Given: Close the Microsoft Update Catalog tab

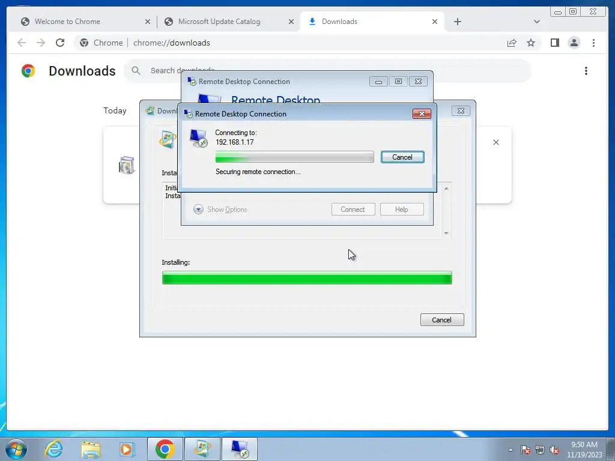Looking at the screenshot, I should click(291, 22).
